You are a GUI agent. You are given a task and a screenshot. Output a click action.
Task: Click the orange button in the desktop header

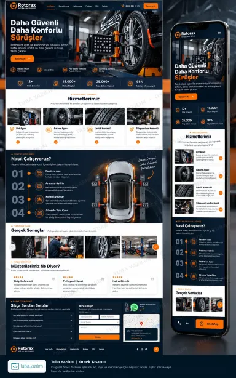pyautogui.click(x=151, y=6)
